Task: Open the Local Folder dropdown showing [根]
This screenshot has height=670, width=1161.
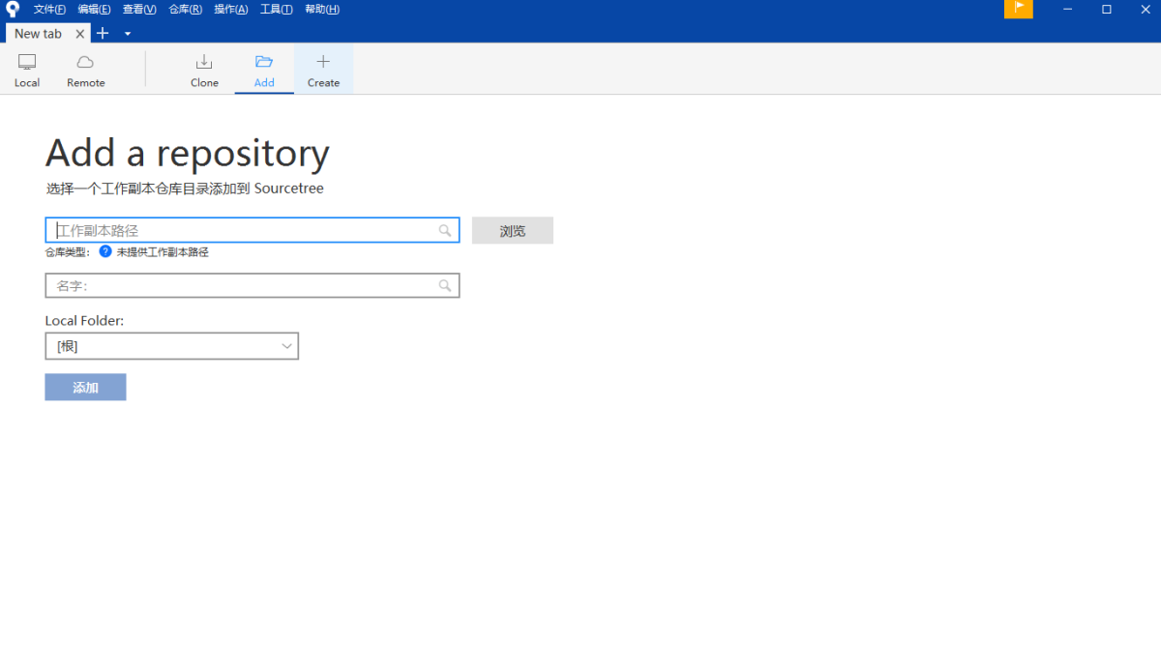Action: pos(172,345)
